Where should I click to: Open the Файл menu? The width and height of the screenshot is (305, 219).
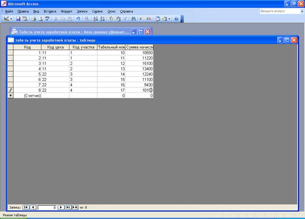coord(9,11)
